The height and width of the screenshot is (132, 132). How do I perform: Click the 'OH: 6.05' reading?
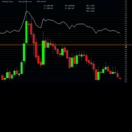(90, 8)
